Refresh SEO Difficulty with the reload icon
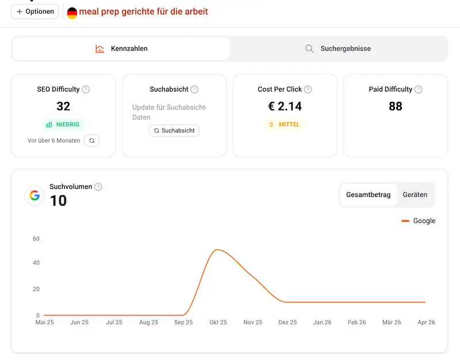Screen dimensions: 460x360 91,141
